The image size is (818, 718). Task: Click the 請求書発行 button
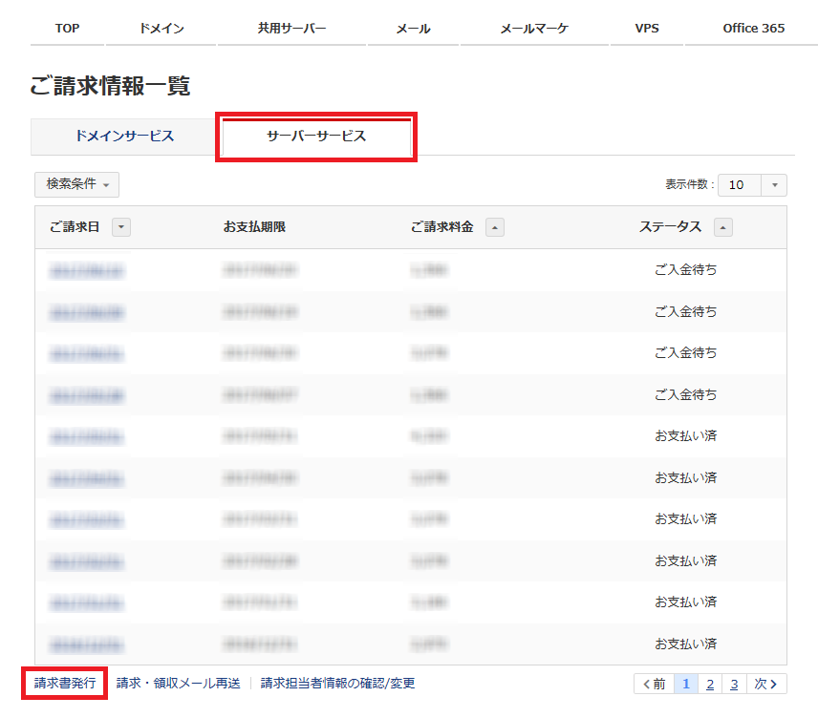63,685
